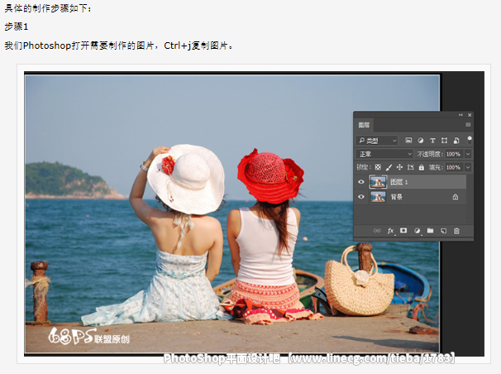Image resolution: width=501 pixels, height=374 pixels.
Task: Click the 具体的制作步骤如下 text line
Action: coord(48,8)
